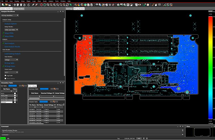Click the eye visibility icon in toolbar
This screenshot has height=140, width=215.
pyautogui.click(x=97, y=5)
